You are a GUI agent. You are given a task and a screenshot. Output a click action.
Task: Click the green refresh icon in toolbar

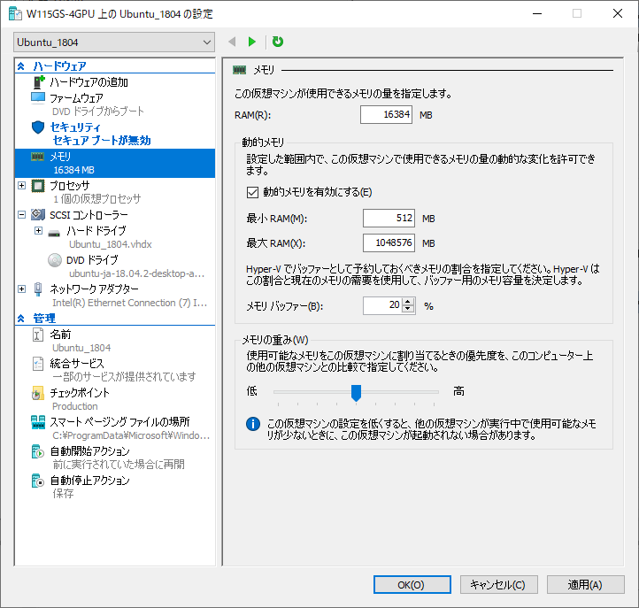pos(278,42)
